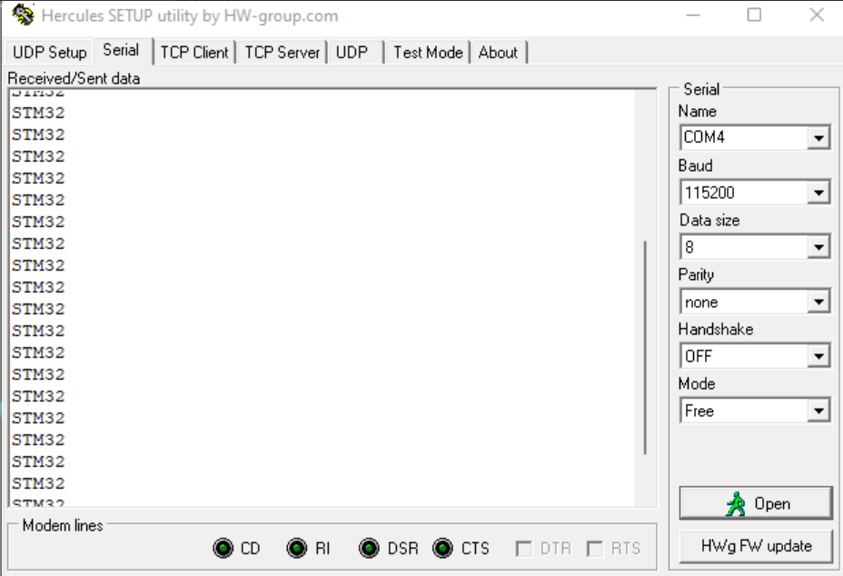The width and height of the screenshot is (843, 576).
Task: Open the serial port Name dropdown arrow
Action: click(x=818, y=138)
